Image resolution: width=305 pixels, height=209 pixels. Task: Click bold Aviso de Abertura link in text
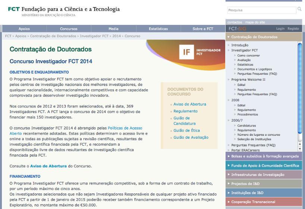tap(48, 166)
